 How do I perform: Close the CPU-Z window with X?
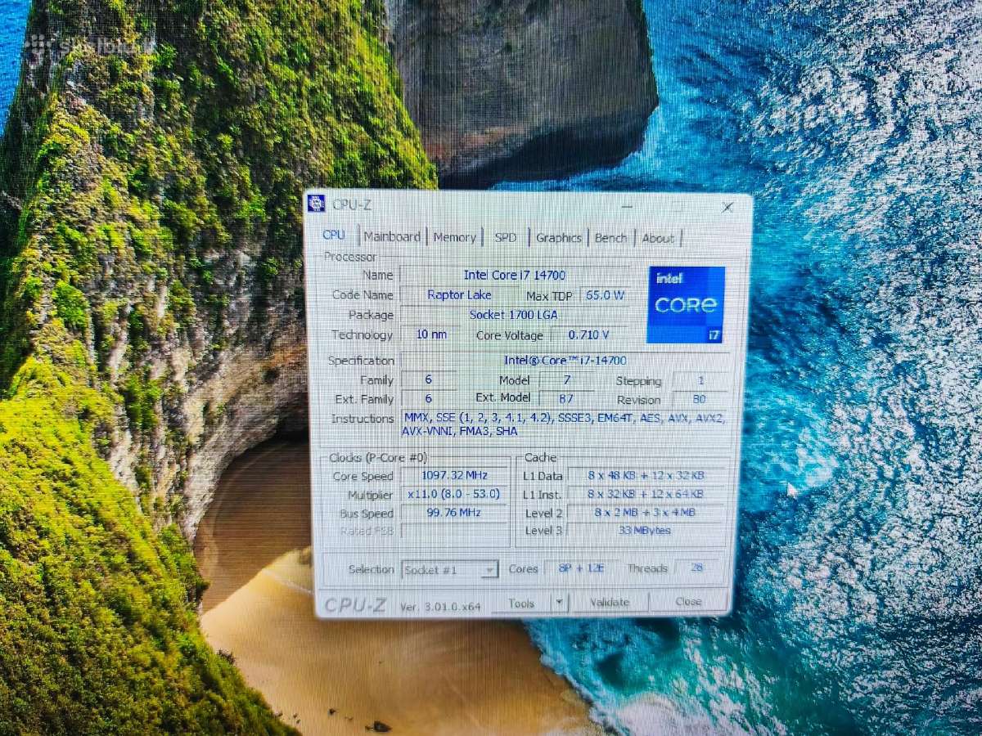[x=727, y=207]
